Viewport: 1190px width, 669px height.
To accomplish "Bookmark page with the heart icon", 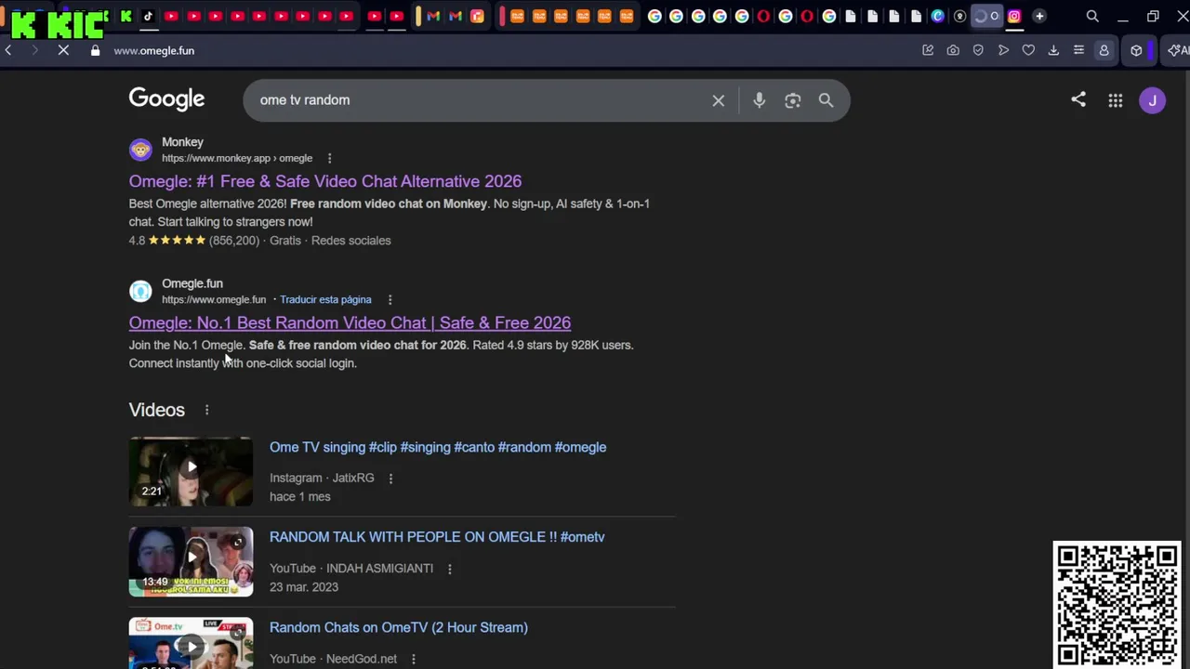I will point(1028,50).
